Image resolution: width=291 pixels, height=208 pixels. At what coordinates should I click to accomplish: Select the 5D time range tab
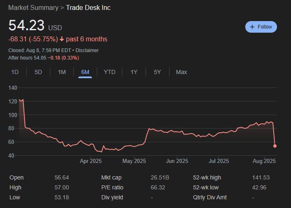[38, 72]
